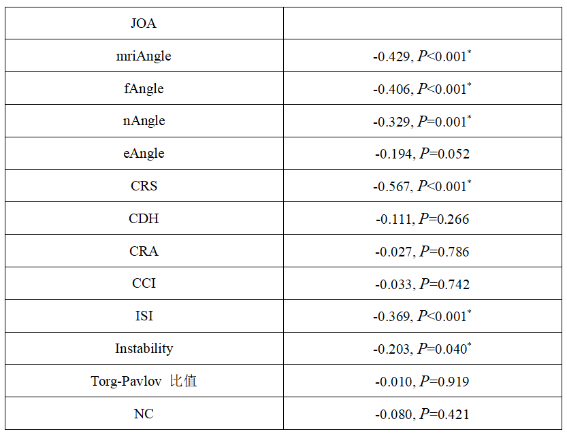Select the CRS label cell
Viewport: 567px width, 434px height.
144,186
